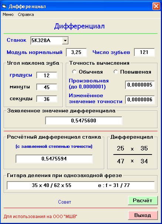Open the Совет link
The image size is (162, 224).
coord(64,202)
